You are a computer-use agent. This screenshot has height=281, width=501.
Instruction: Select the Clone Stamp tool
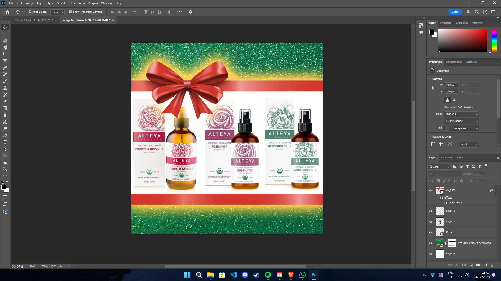(5, 88)
